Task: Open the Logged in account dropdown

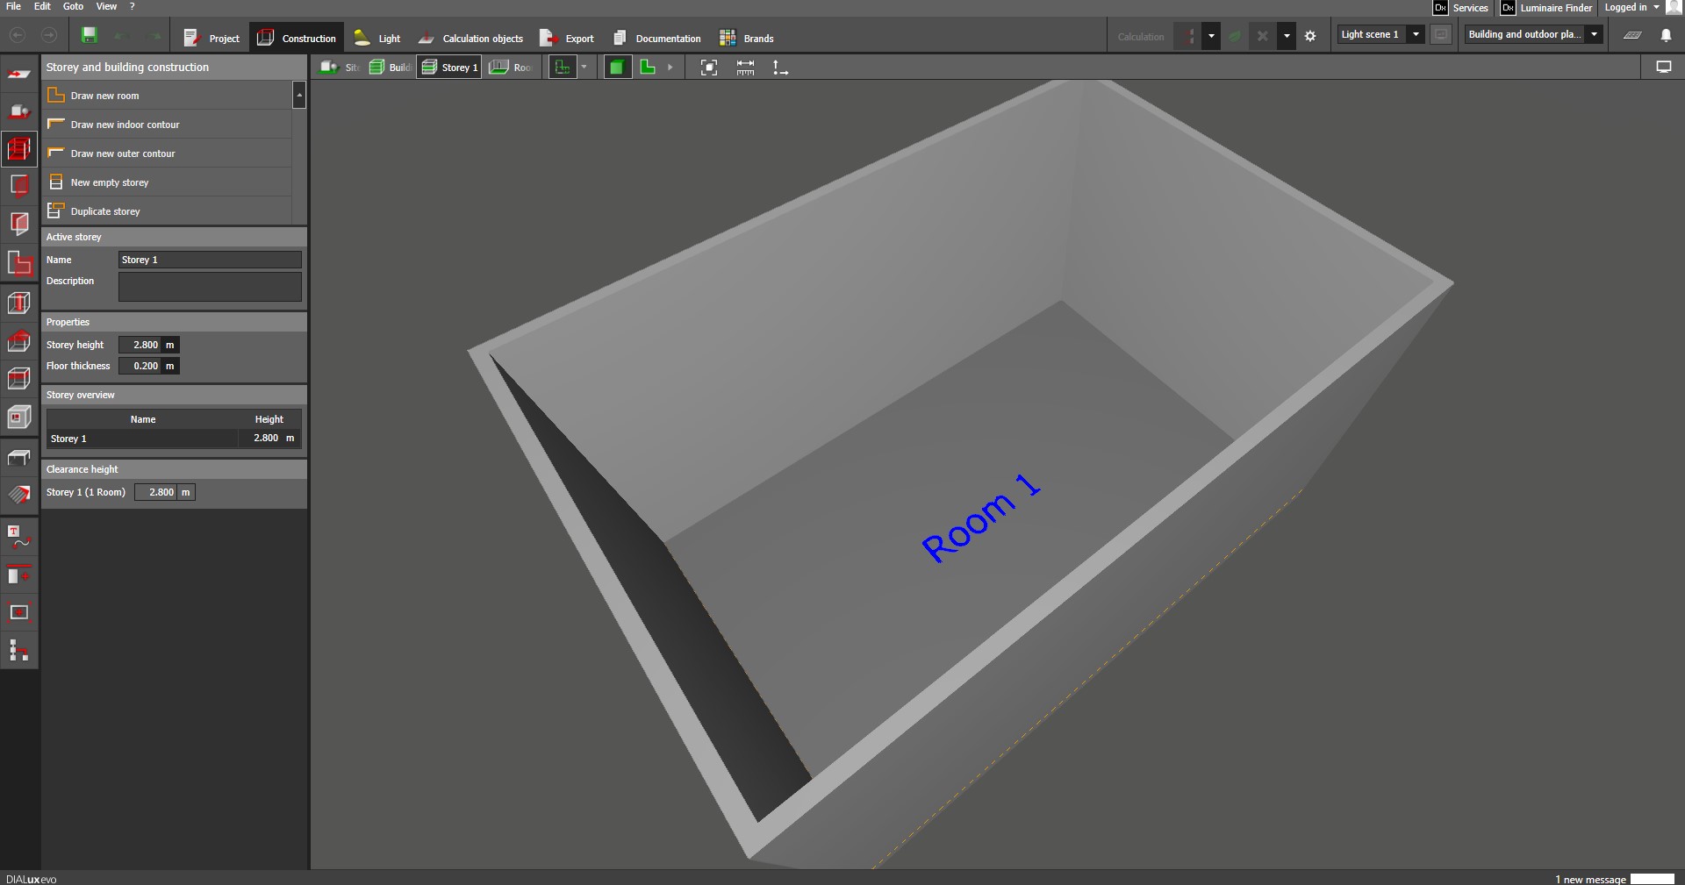Action: tap(1656, 8)
